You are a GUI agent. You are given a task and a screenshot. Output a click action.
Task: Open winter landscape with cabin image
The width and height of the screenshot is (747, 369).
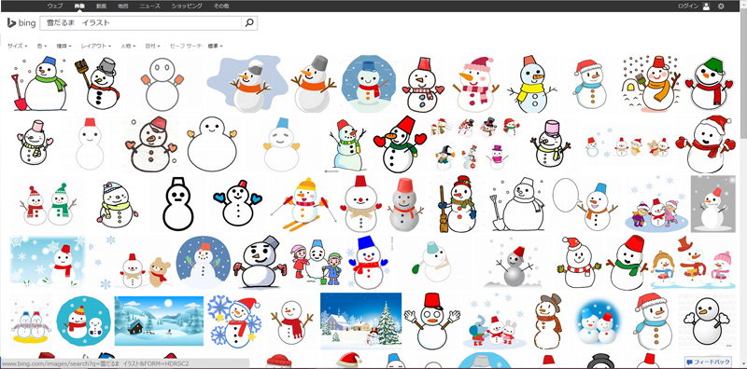(x=159, y=321)
